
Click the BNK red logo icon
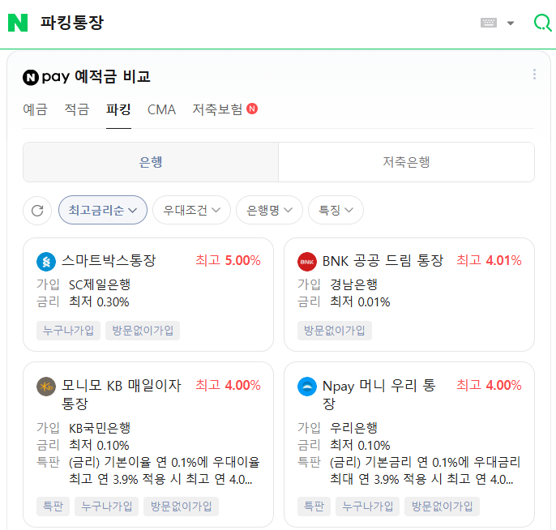[307, 262]
